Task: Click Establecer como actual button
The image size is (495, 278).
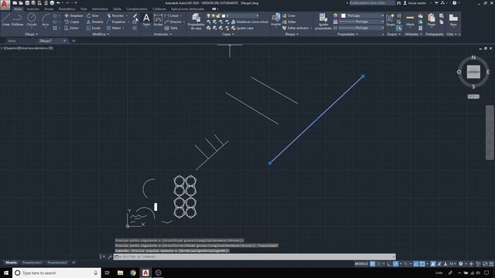Action: (249, 22)
